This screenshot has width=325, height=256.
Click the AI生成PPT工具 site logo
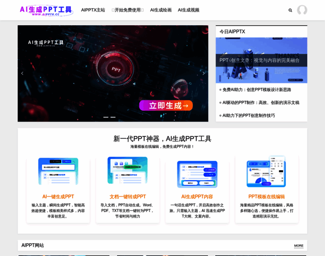[x=46, y=10]
